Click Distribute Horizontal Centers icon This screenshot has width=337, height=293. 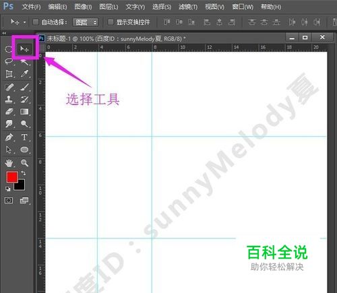coord(305,22)
